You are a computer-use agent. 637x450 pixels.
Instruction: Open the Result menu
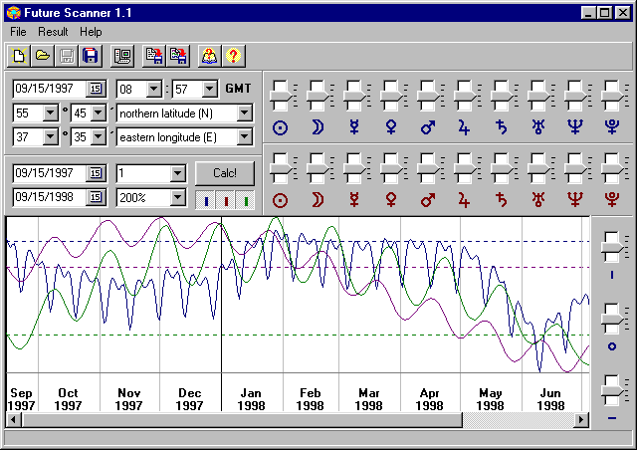pyautogui.click(x=53, y=32)
